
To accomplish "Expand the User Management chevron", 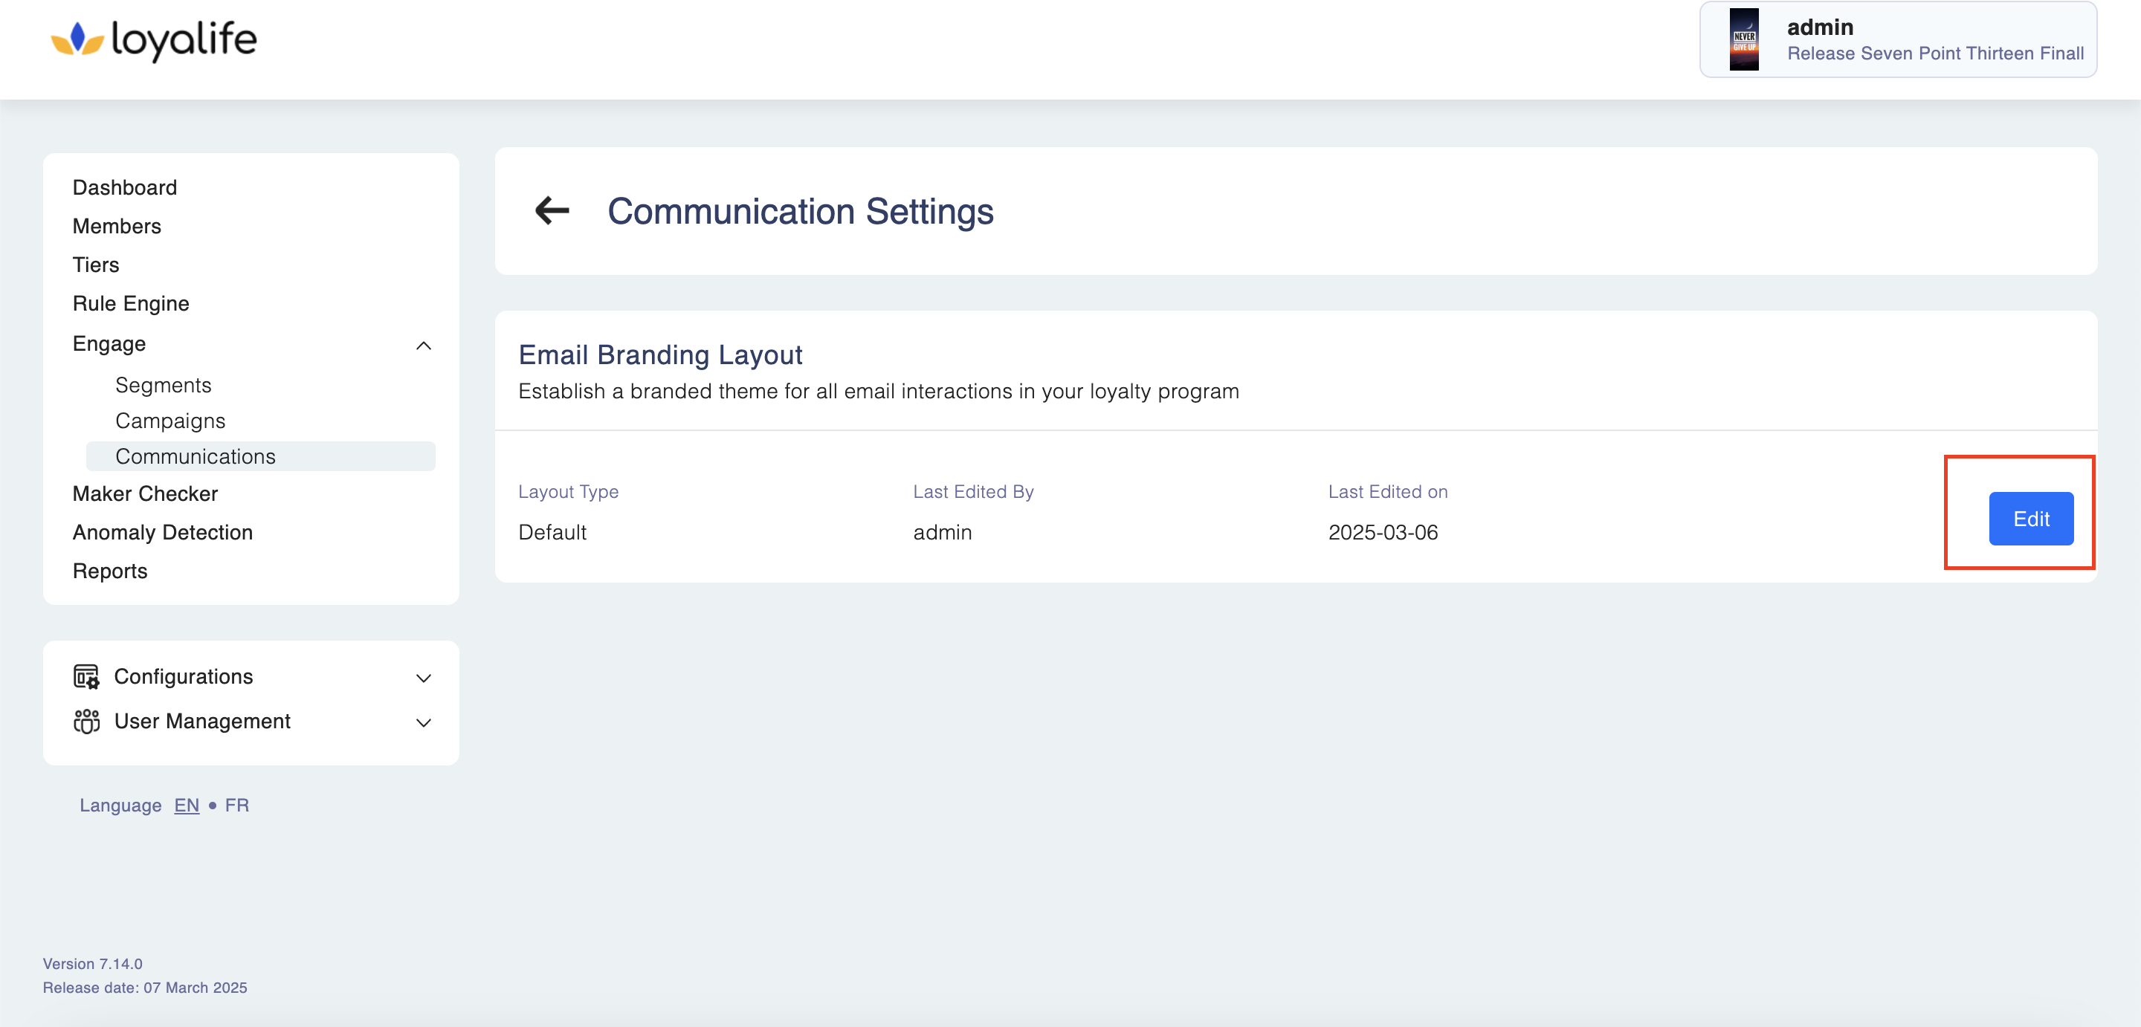I will click(x=423, y=723).
